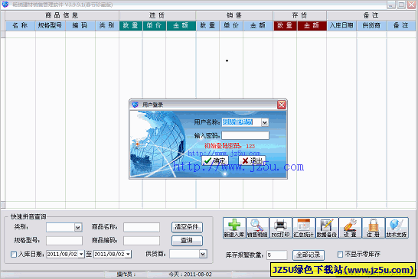Expand the 用户名称 dropdown in login dialog

(x=265, y=122)
